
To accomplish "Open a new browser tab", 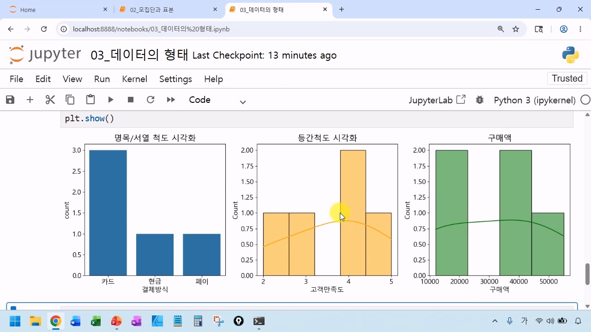I will [x=342, y=10].
